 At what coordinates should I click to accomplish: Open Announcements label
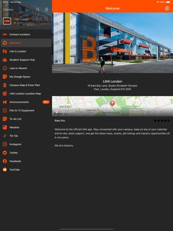click(19, 102)
